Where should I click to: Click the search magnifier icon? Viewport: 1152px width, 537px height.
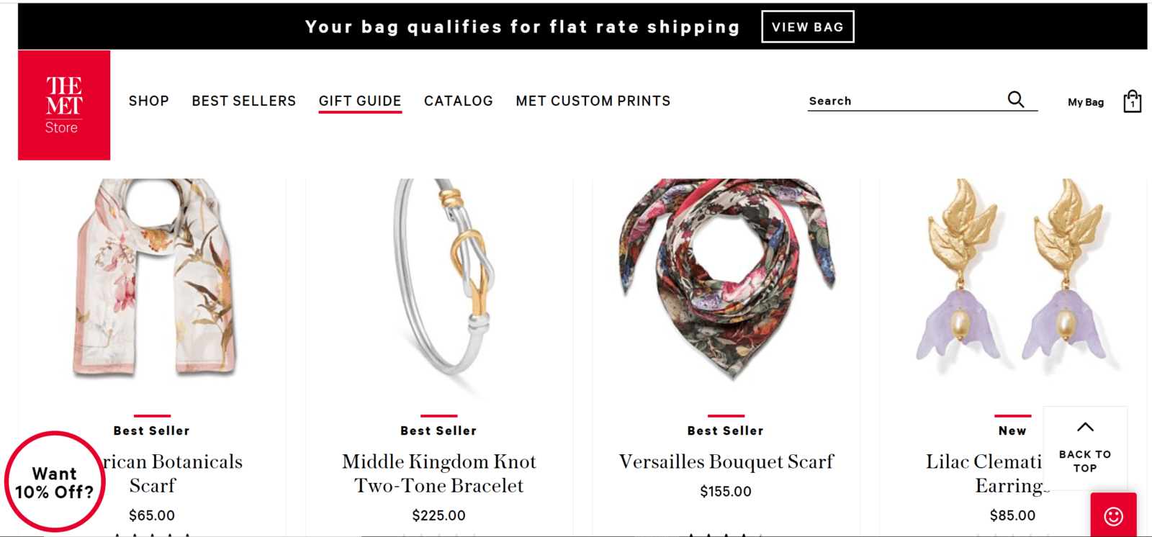pos(1015,99)
